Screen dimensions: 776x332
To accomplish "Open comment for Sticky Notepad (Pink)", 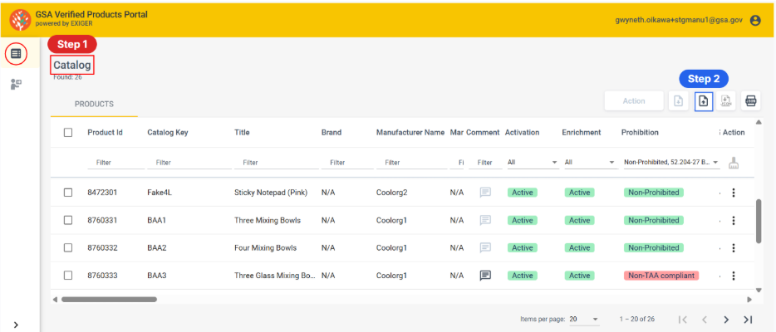I will (485, 193).
